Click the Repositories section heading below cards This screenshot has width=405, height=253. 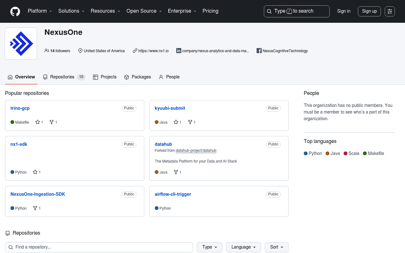pyautogui.click(x=26, y=233)
